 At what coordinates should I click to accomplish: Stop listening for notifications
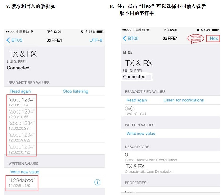pos(75,91)
